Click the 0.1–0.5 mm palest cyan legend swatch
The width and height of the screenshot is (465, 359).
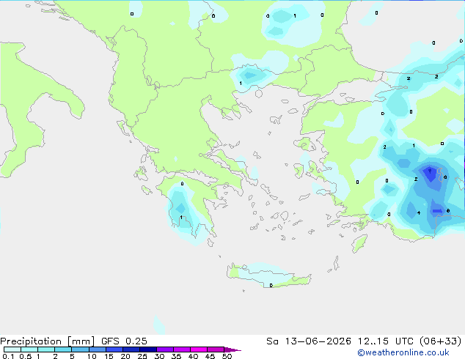point(12,349)
